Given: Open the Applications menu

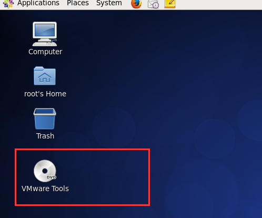Looking at the screenshot, I should coord(38,3).
